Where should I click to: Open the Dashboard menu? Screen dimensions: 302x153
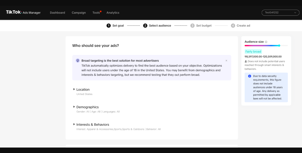[x=58, y=13]
